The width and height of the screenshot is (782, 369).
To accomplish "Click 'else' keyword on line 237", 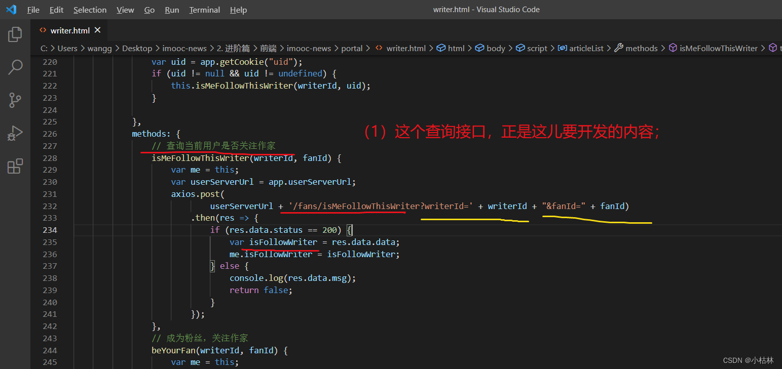I will tap(230, 266).
